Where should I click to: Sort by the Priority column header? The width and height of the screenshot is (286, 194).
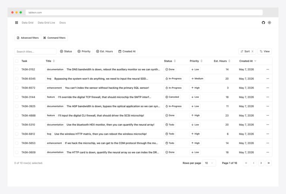click(x=196, y=61)
